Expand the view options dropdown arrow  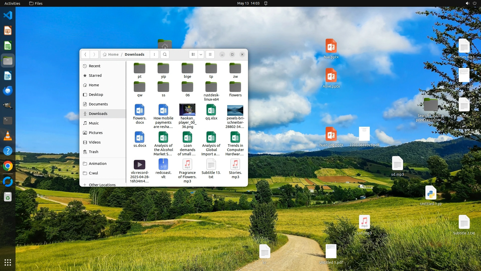coord(201,54)
